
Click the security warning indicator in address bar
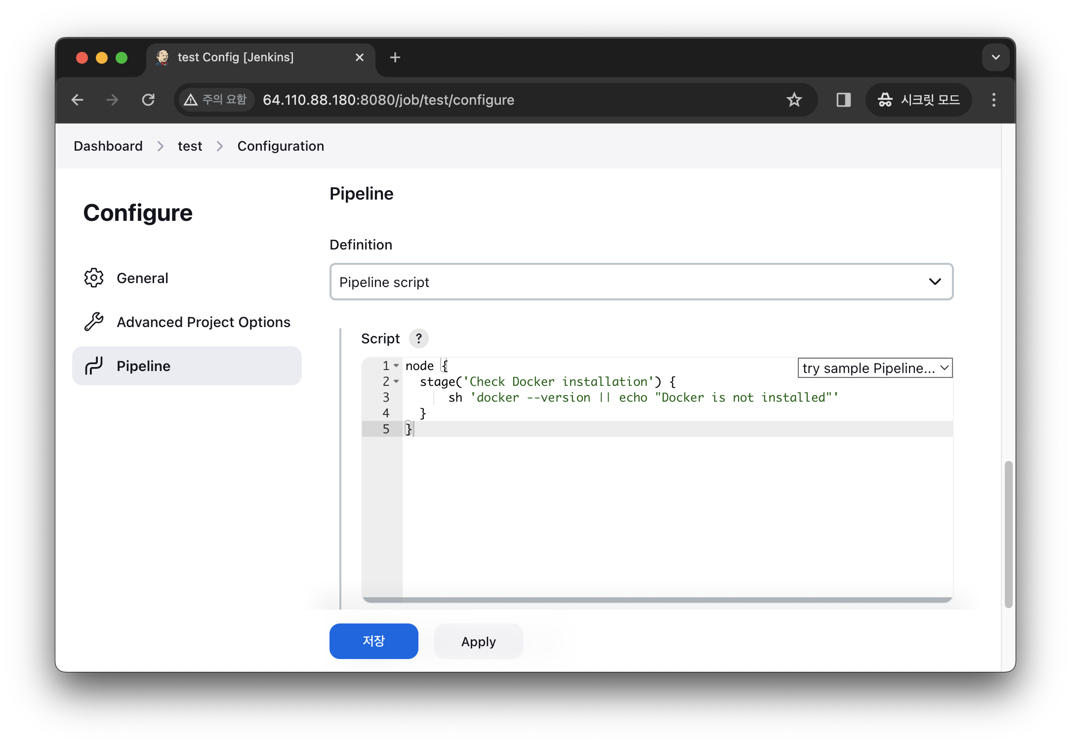[x=215, y=100]
